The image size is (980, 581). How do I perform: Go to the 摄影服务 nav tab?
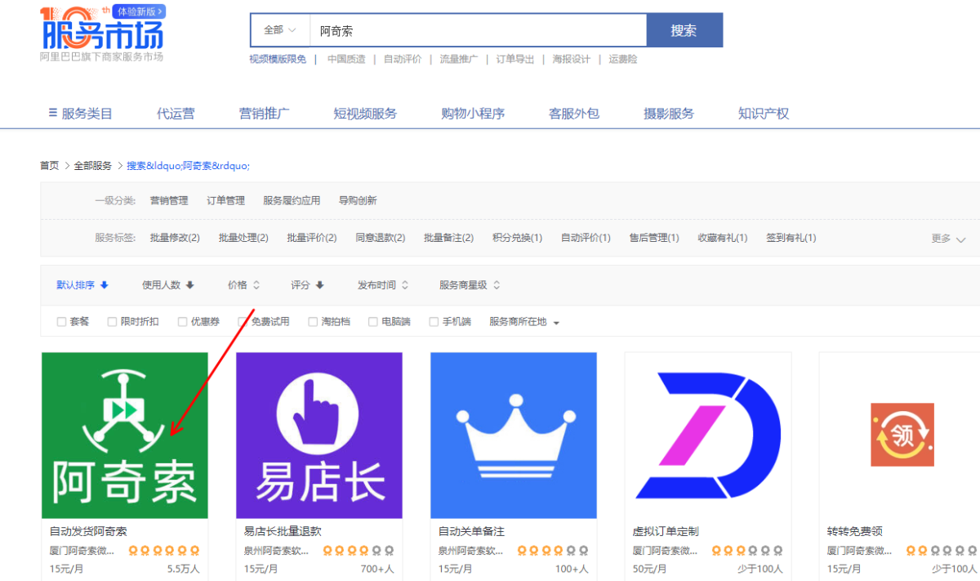coord(669,114)
